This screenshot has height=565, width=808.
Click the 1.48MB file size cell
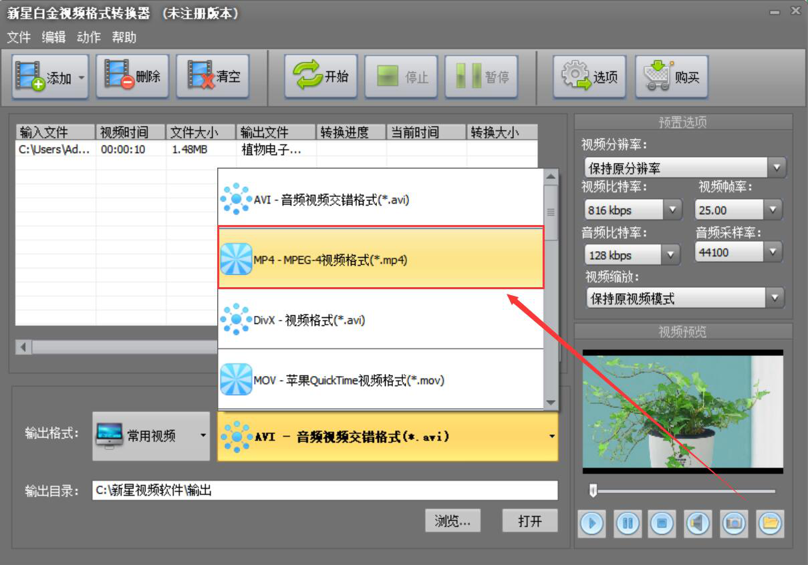[190, 150]
